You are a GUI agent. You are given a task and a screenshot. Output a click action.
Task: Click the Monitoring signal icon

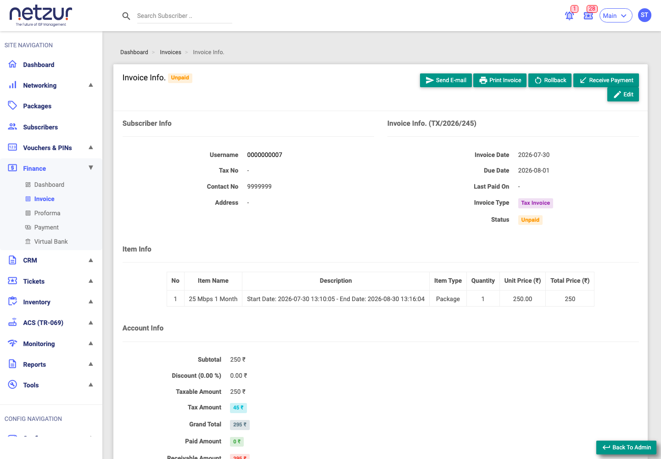[x=12, y=343]
